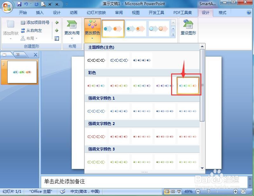Choose second 主题颜色 outline option
254x196 pixels.
(119, 60)
